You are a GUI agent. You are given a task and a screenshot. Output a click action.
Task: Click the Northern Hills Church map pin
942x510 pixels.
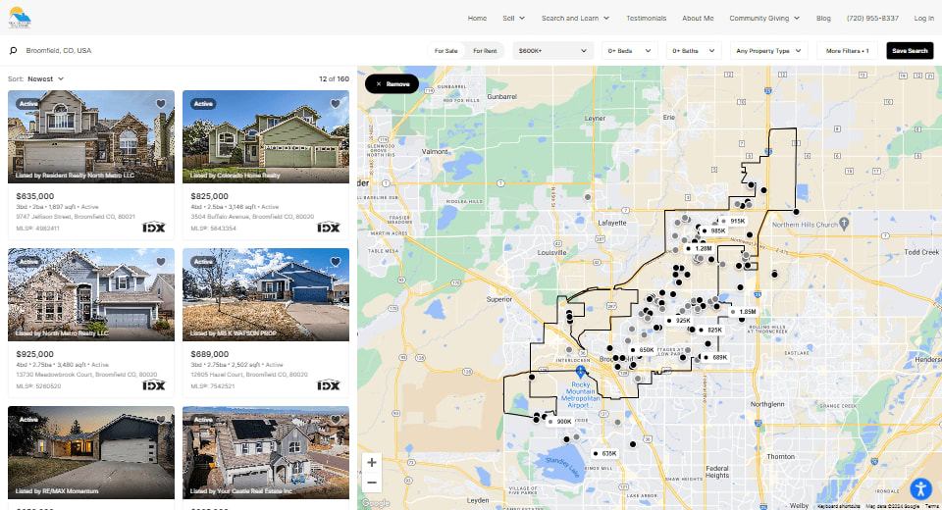pos(844,224)
